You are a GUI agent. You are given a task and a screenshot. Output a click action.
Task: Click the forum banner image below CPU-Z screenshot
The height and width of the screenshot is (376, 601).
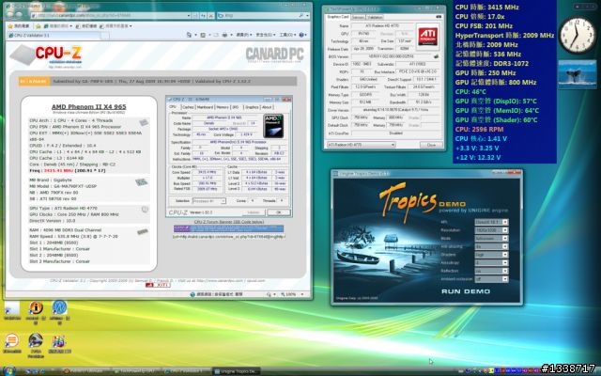tap(229, 228)
